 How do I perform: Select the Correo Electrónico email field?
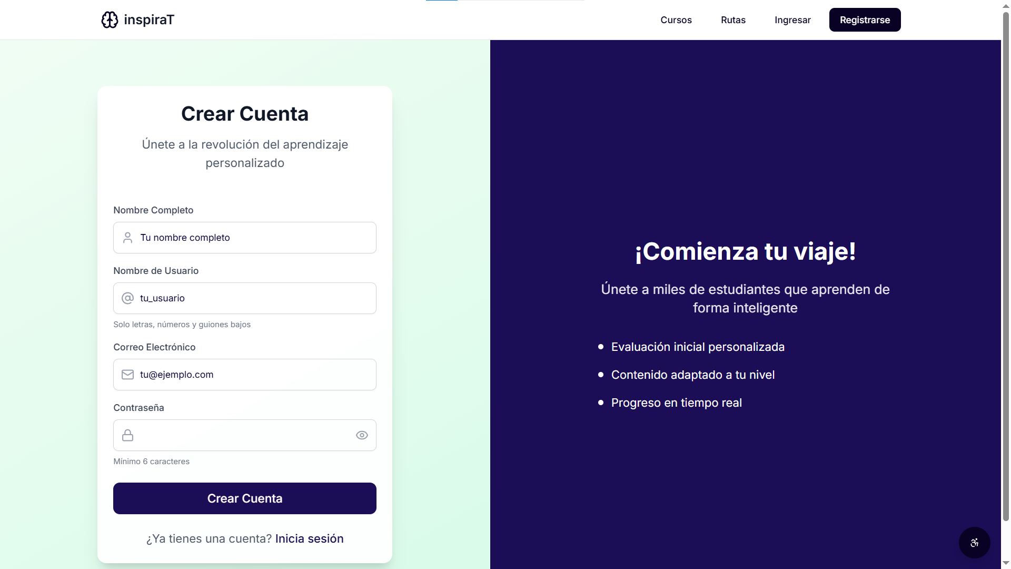coord(253,375)
